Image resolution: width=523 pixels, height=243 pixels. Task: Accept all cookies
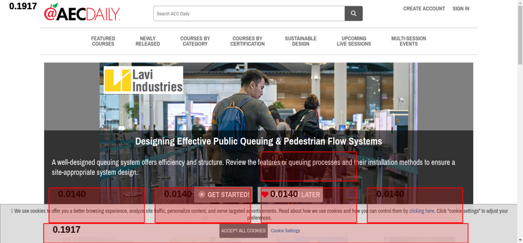point(243,231)
